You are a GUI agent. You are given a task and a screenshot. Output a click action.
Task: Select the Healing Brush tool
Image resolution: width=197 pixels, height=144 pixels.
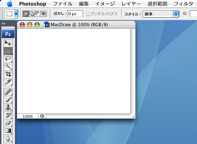pos(8,92)
